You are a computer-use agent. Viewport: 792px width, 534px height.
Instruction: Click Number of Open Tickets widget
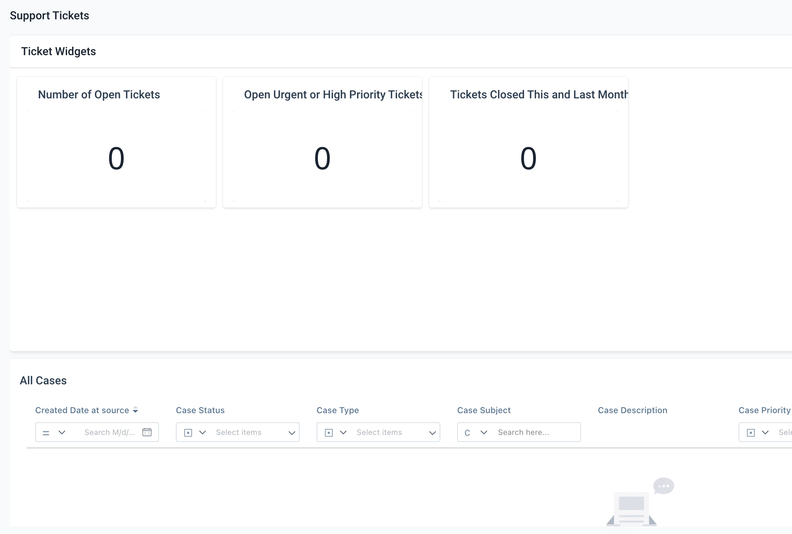[116, 142]
